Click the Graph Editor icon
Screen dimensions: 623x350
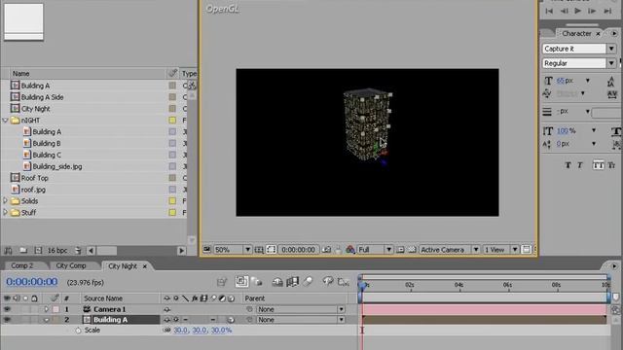click(343, 282)
